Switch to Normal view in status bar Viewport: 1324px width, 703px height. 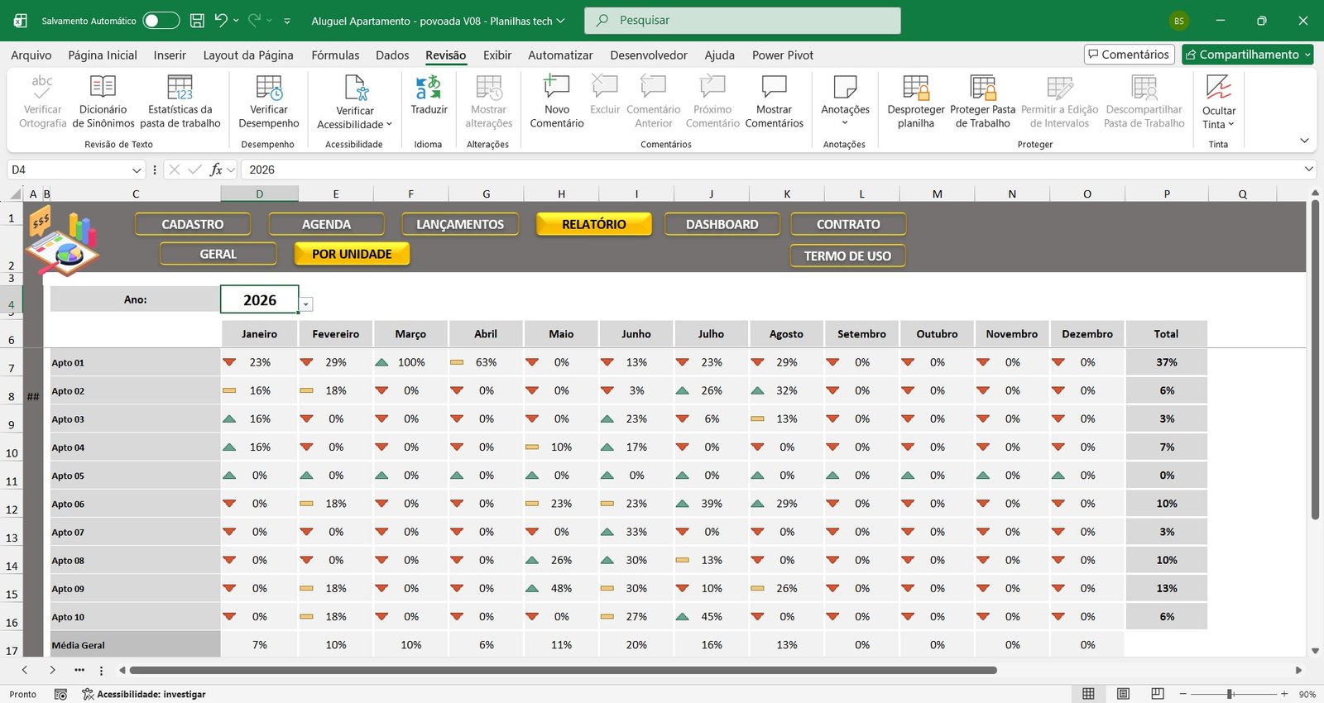click(1088, 694)
